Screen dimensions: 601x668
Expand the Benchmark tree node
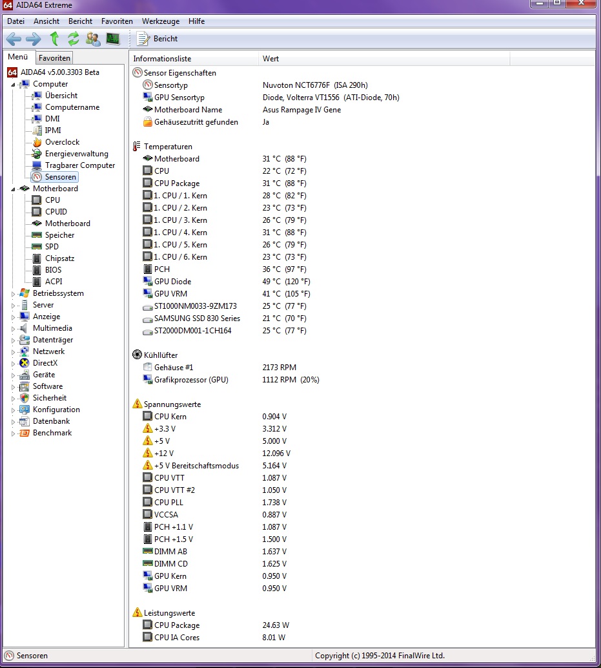pyautogui.click(x=13, y=433)
